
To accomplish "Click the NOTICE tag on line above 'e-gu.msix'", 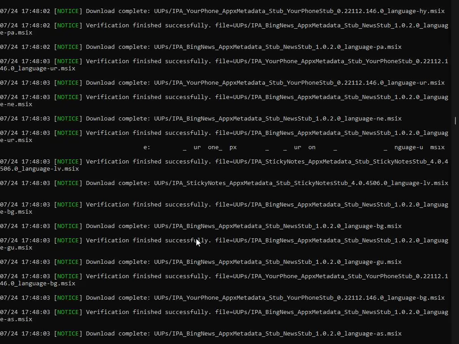I will [68, 241].
